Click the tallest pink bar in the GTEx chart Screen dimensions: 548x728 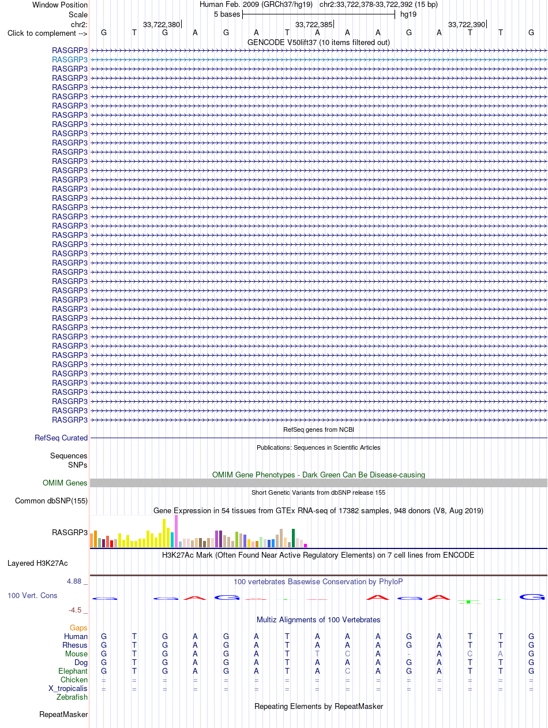[177, 531]
